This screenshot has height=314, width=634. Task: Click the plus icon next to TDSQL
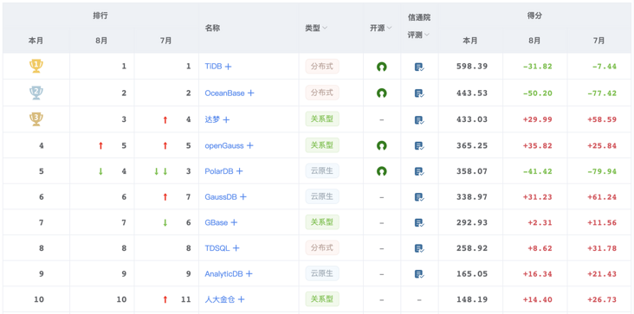236,248
